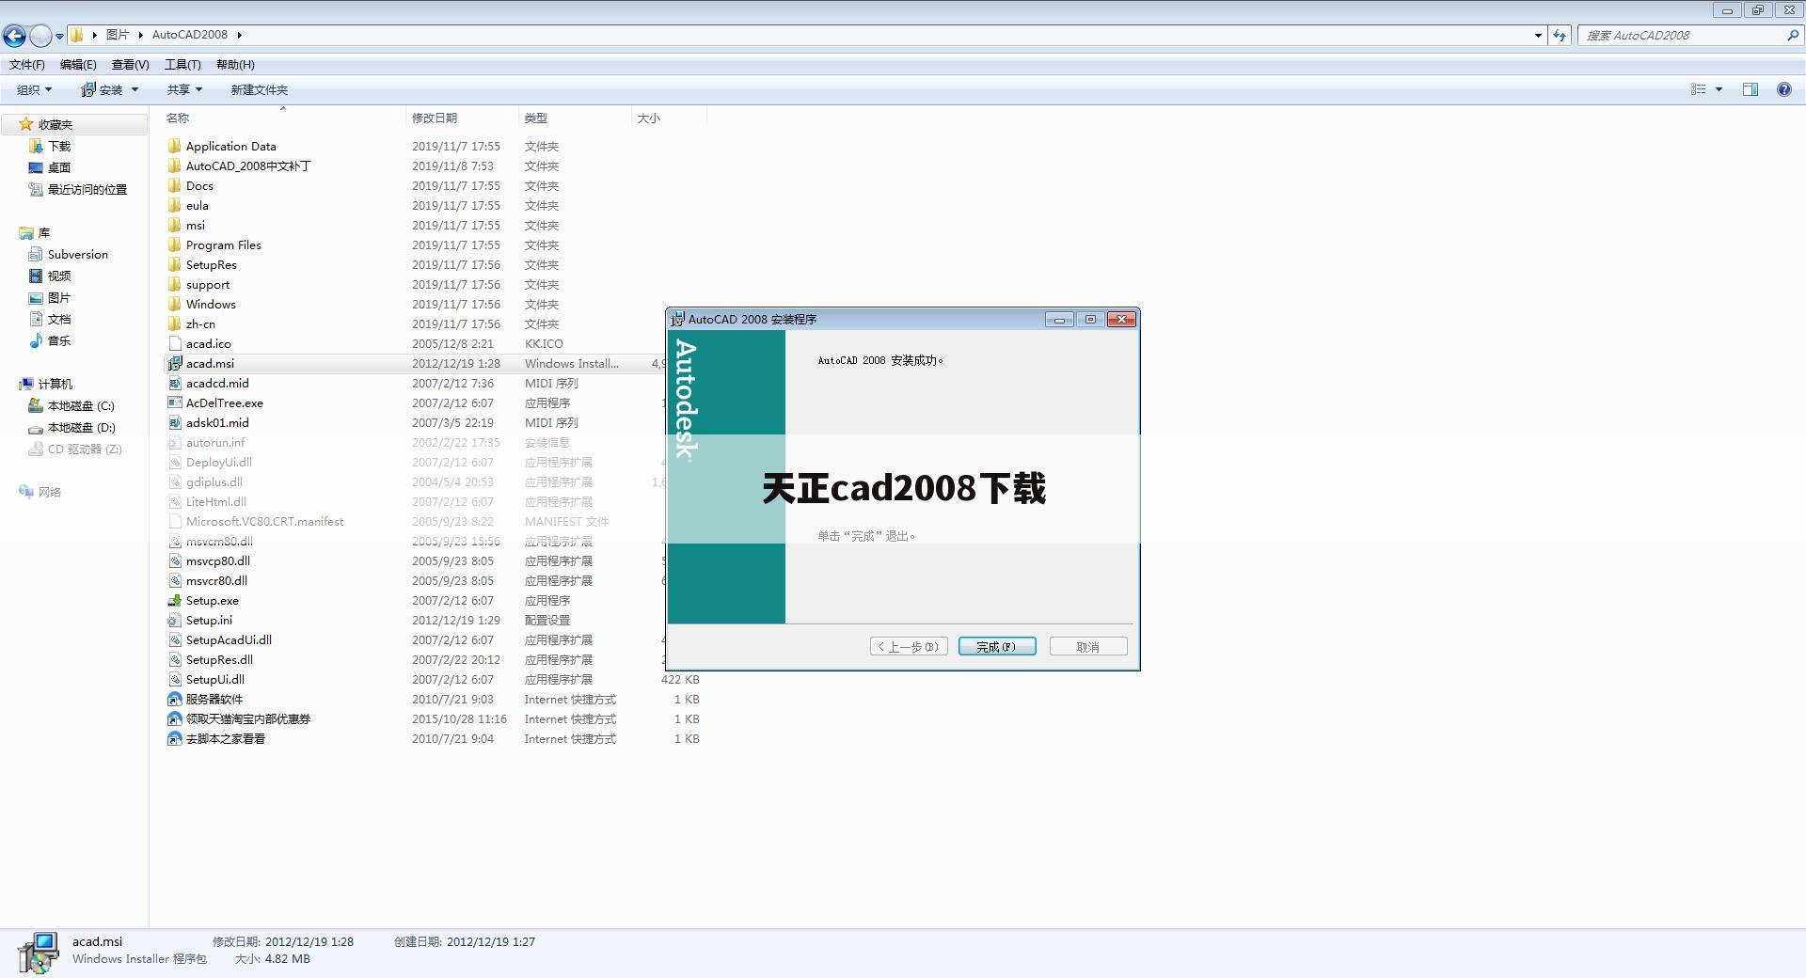Expand the 安装 dropdown arrow
The width and height of the screenshot is (1806, 978).
135,89
